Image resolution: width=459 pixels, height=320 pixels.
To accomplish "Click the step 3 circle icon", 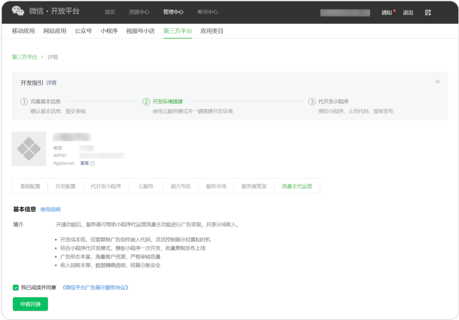I will (x=312, y=102).
